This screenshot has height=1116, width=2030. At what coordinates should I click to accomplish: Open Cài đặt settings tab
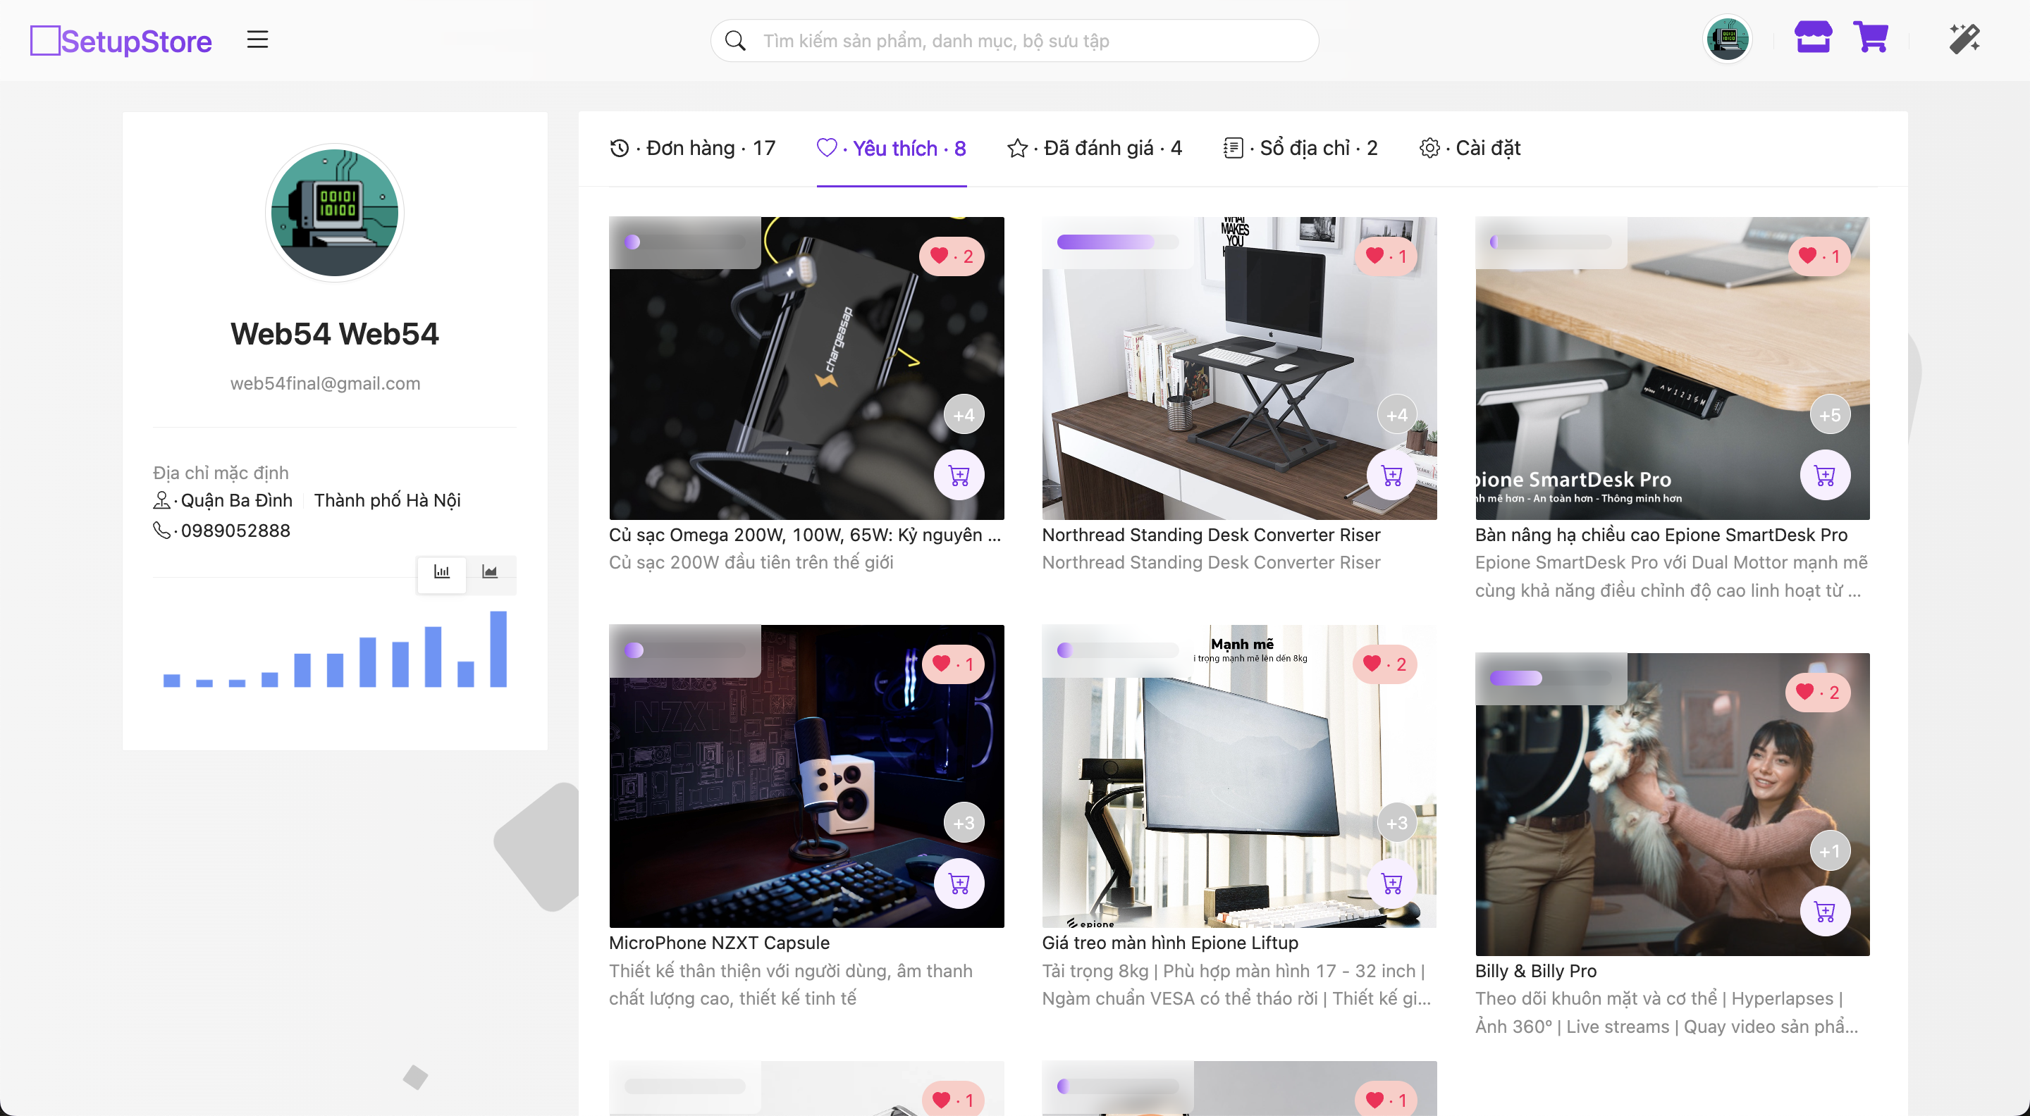(x=1470, y=148)
